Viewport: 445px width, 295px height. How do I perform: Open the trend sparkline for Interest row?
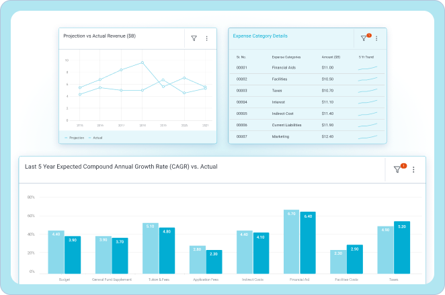point(367,102)
